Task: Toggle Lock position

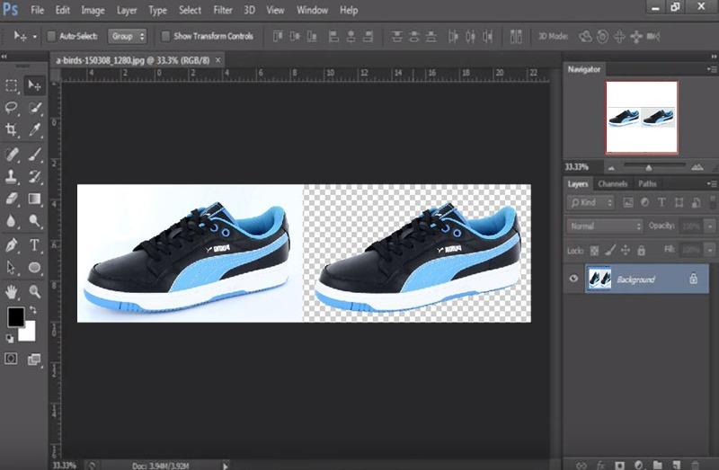Action: (x=626, y=251)
